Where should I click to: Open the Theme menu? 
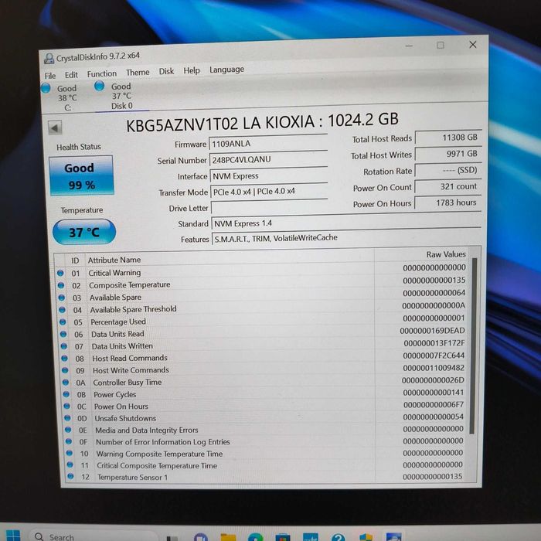pos(138,73)
